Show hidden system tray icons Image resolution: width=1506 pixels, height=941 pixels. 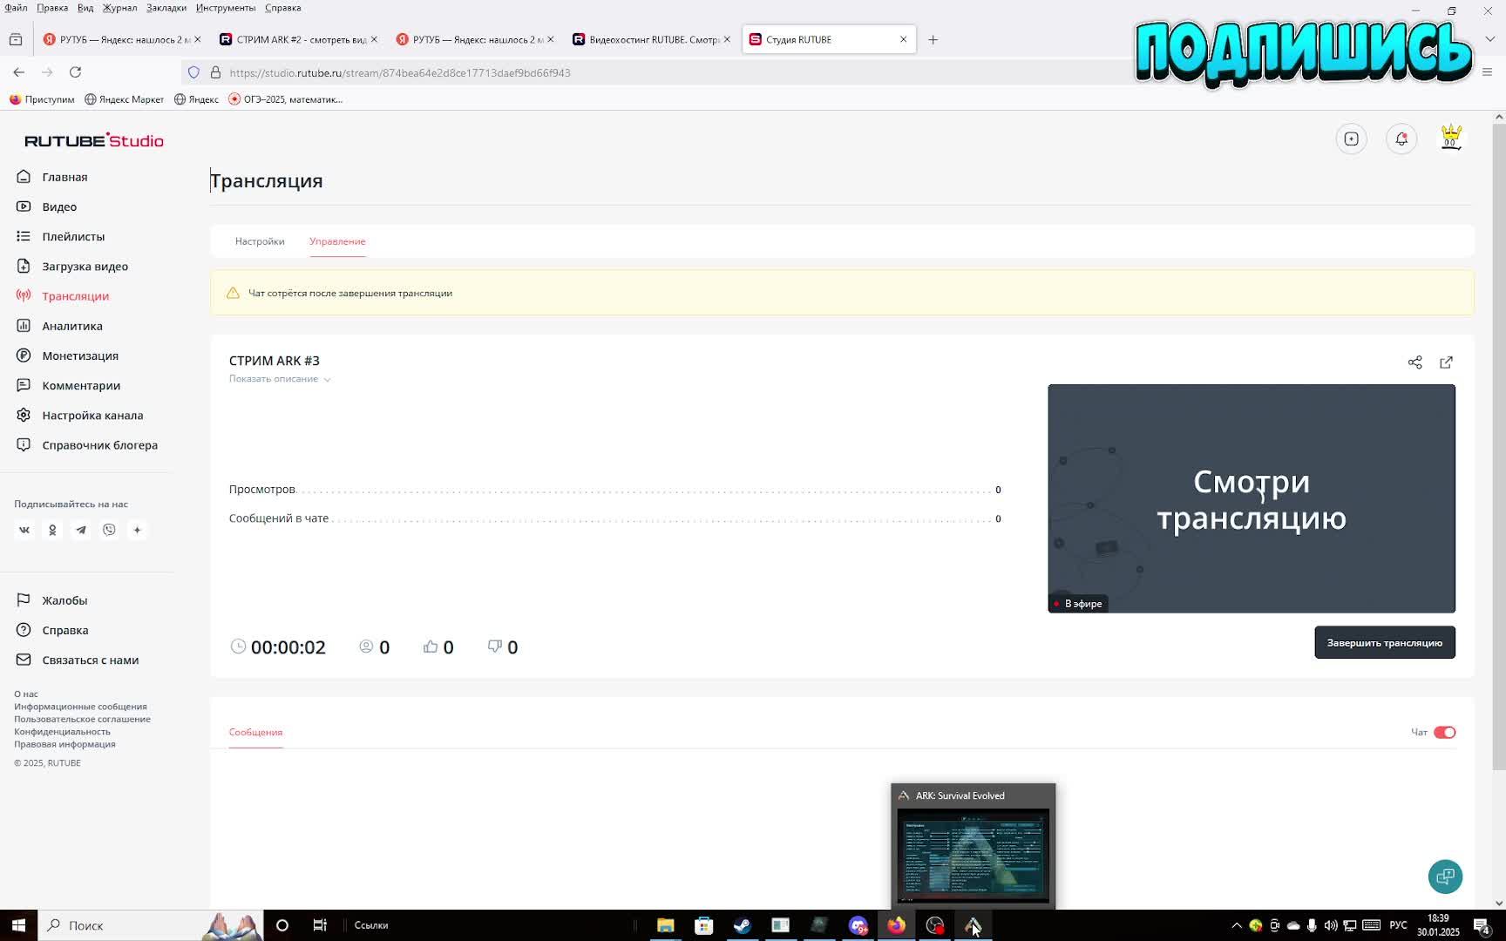point(1236,925)
